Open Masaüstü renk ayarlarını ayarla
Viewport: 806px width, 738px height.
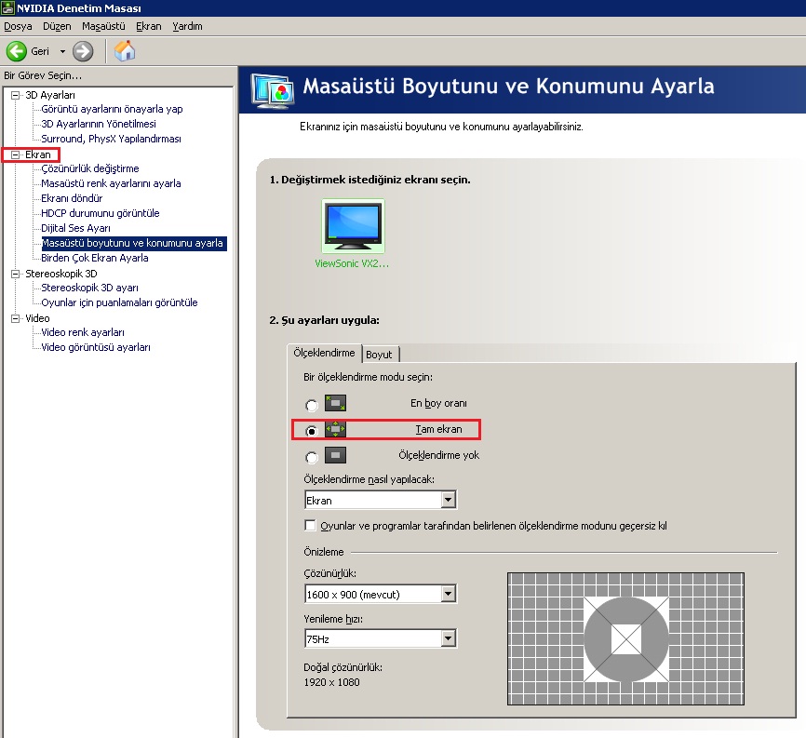pyautogui.click(x=111, y=183)
